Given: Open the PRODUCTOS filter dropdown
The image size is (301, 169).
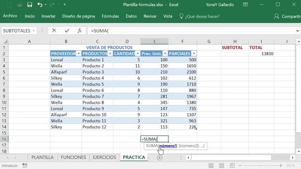Looking at the screenshot, I should 110,54.
